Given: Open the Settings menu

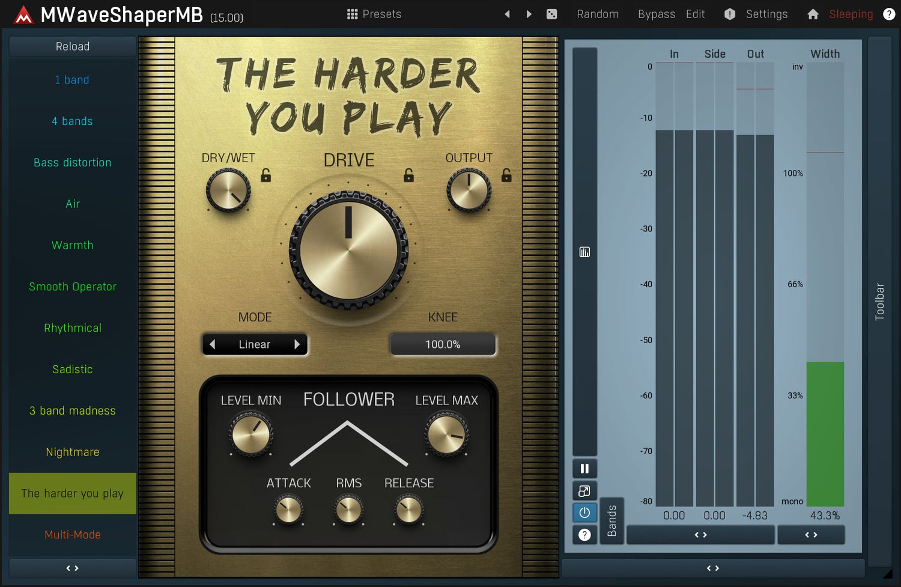Looking at the screenshot, I should (x=766, y=14).
